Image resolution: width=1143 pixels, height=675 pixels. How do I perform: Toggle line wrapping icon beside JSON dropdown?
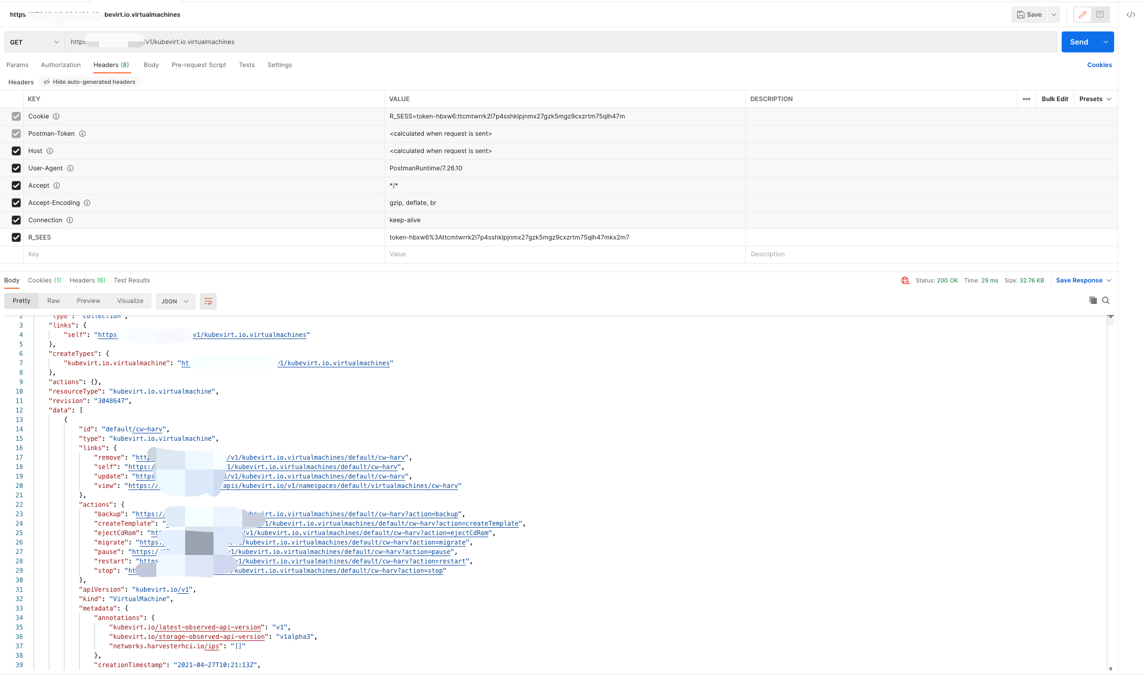pyautogui.click(x=208, y=301)
